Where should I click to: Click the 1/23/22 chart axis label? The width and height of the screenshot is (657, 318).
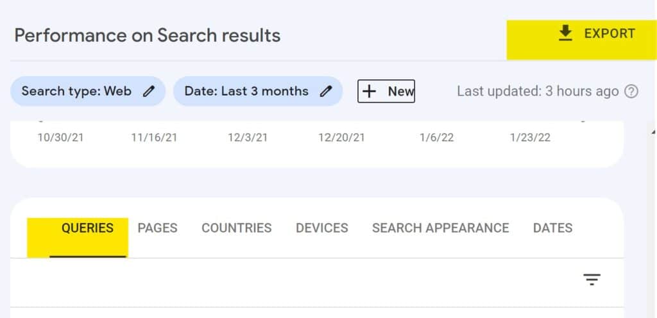click(530, 138)
